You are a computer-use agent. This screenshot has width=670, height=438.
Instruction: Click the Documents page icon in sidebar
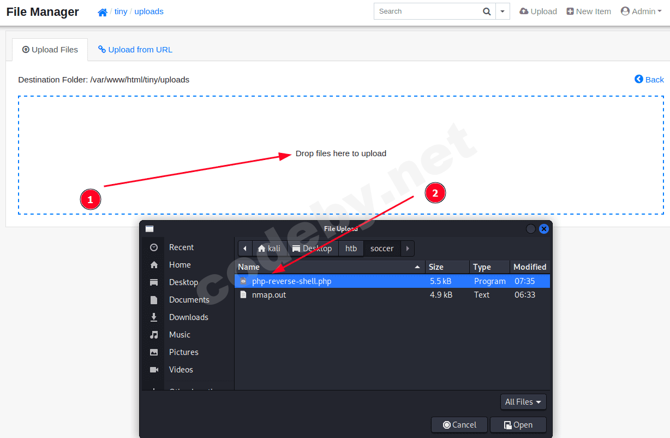154,300
